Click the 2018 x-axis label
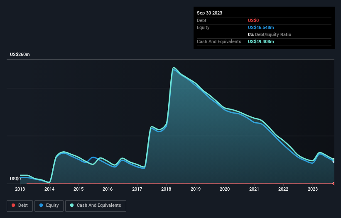341x218 pixels. 166,189
